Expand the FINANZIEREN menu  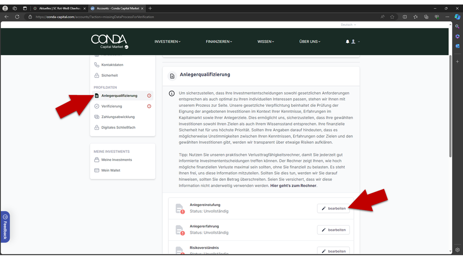[x=219, y=42]
